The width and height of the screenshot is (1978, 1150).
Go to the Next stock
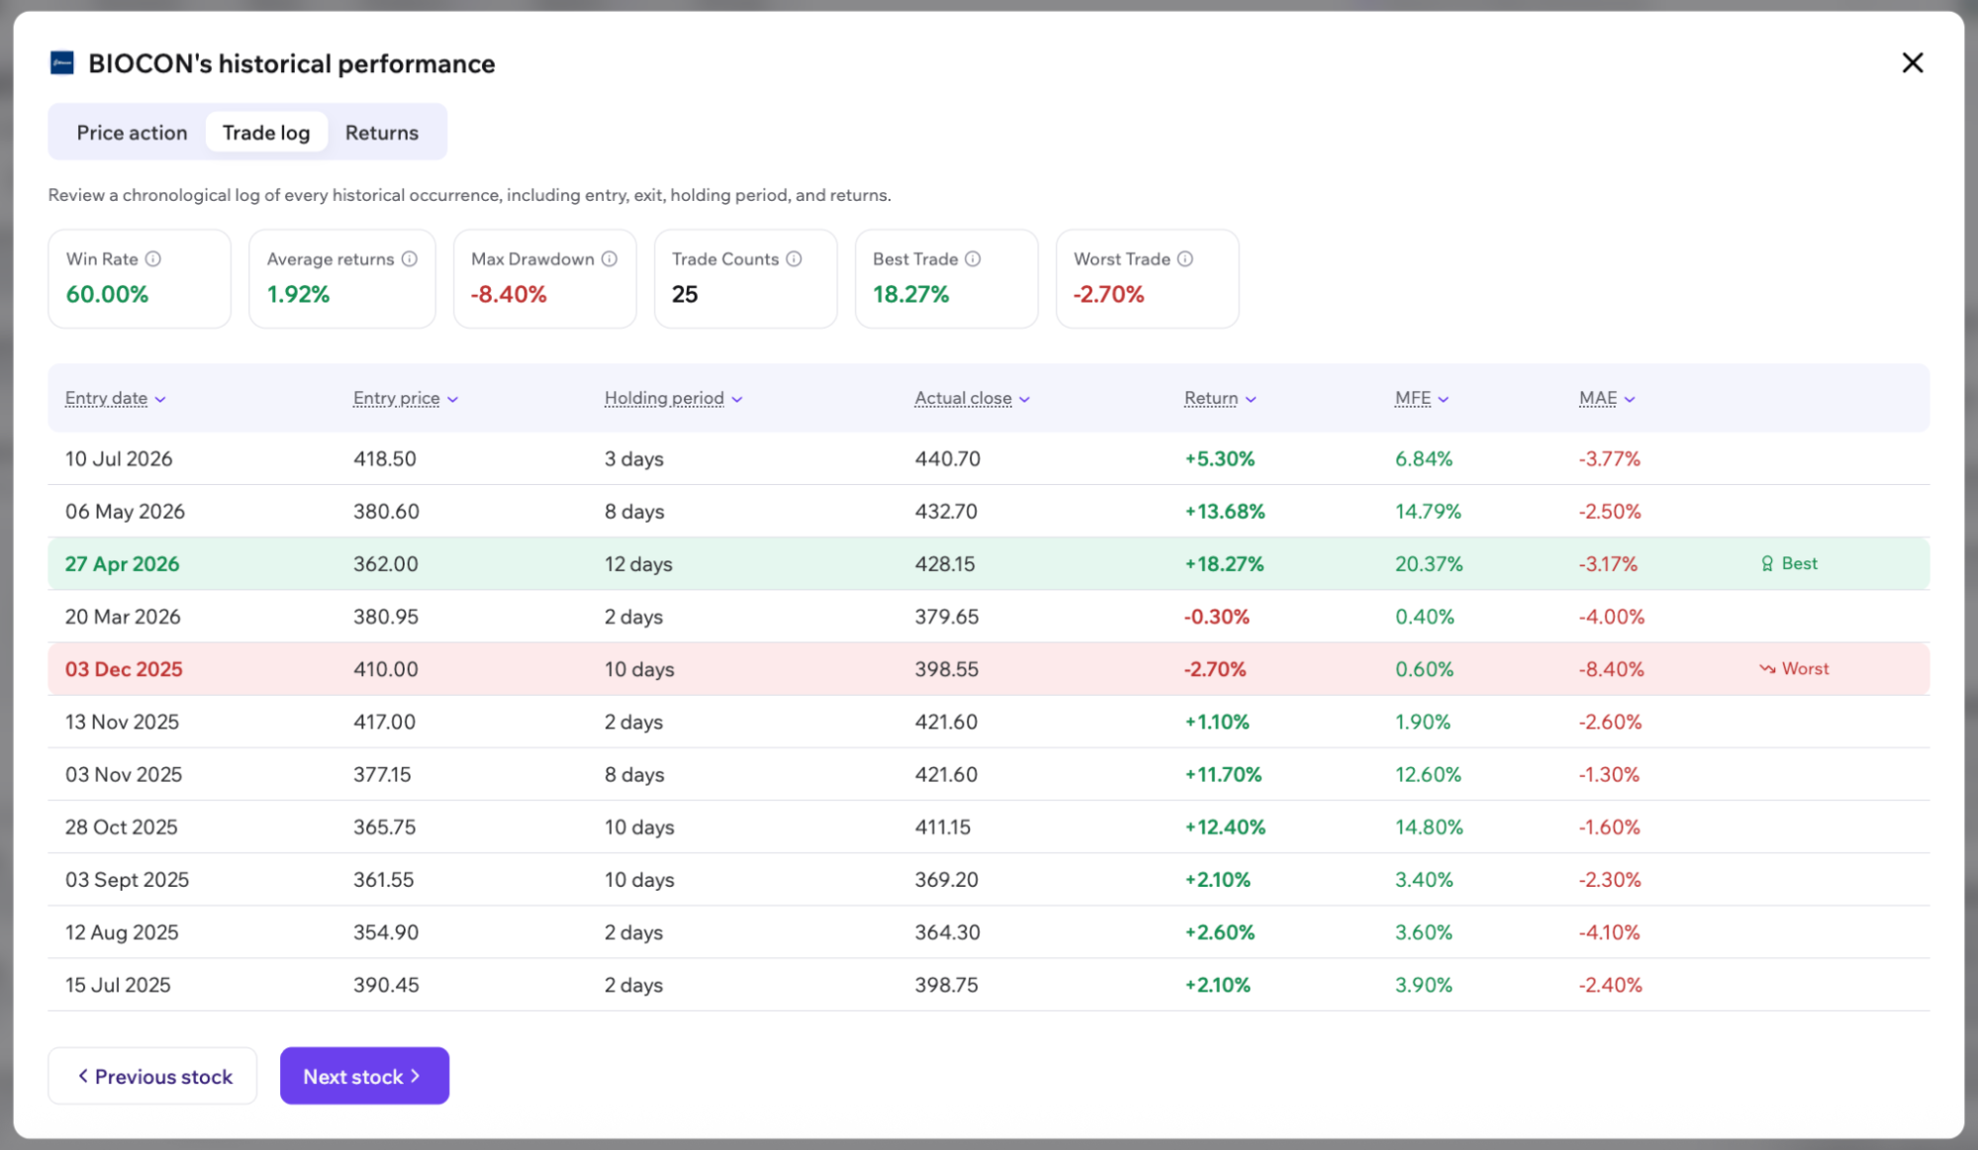point(364,1076)
